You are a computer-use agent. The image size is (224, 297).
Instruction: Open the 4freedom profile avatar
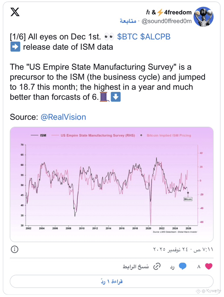[203, 17]
